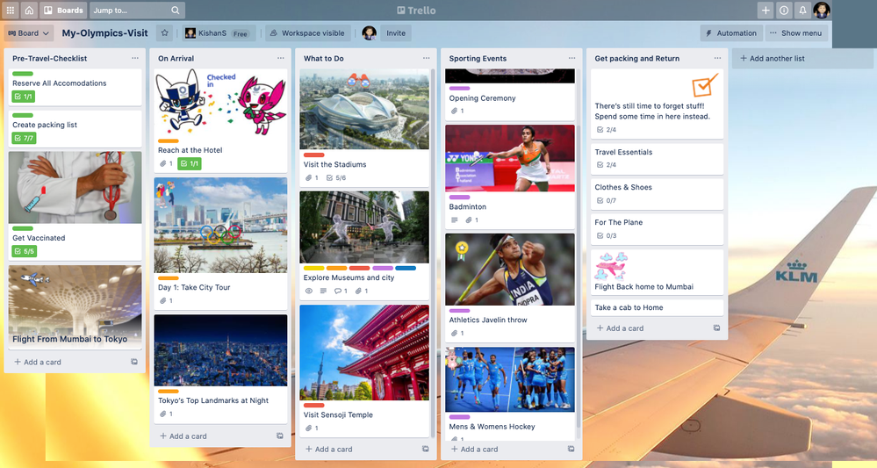Click the 5/5 checklist badge on Get Vaccinated
The image size is (877, 468).
(x=24, y=252)
